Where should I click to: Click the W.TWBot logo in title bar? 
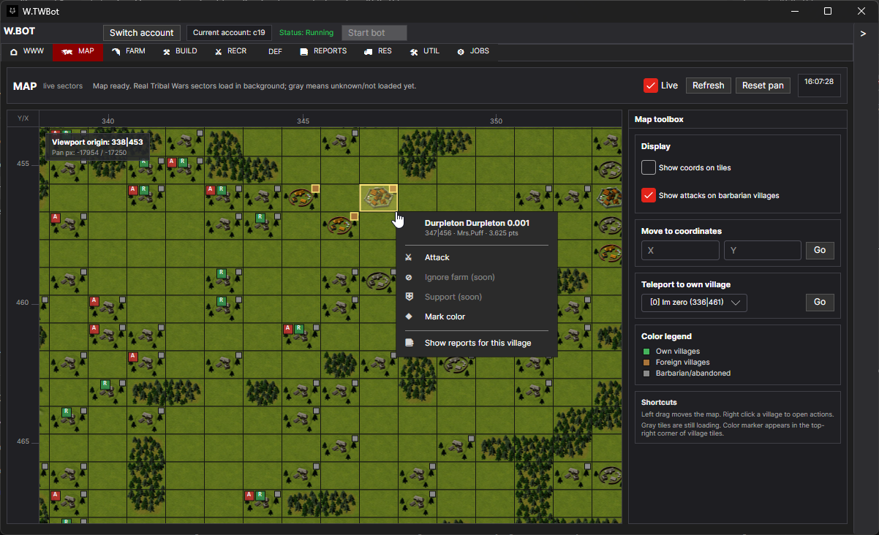(x=12, y=11)
